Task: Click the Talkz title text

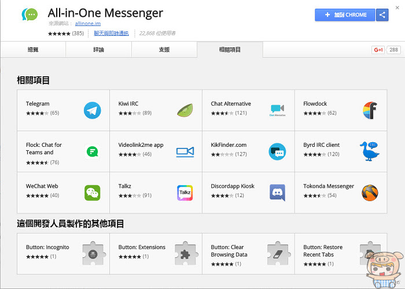Action: 125,186
